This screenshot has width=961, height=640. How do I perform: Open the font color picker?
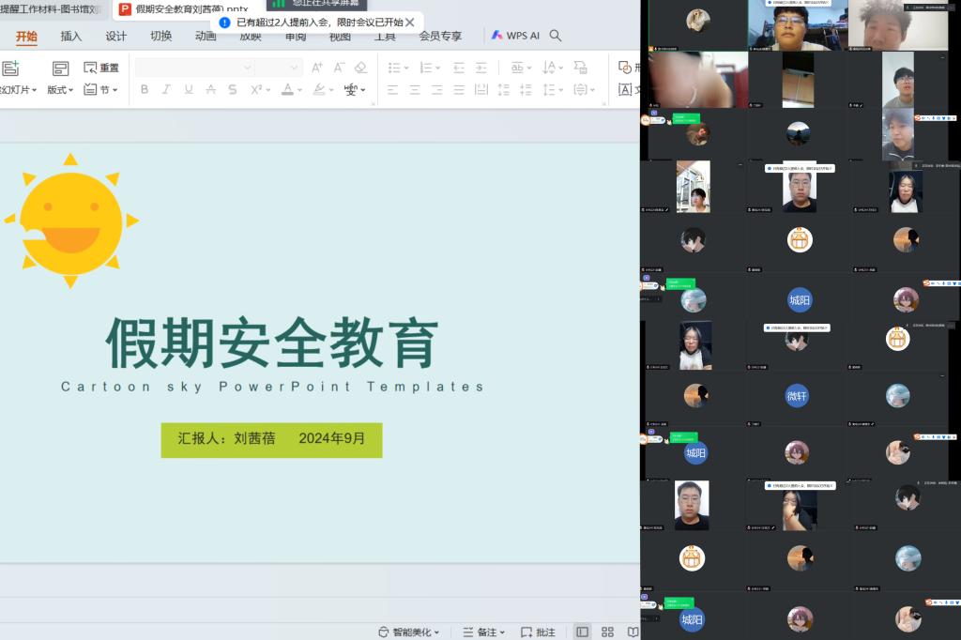click(289, 90)
